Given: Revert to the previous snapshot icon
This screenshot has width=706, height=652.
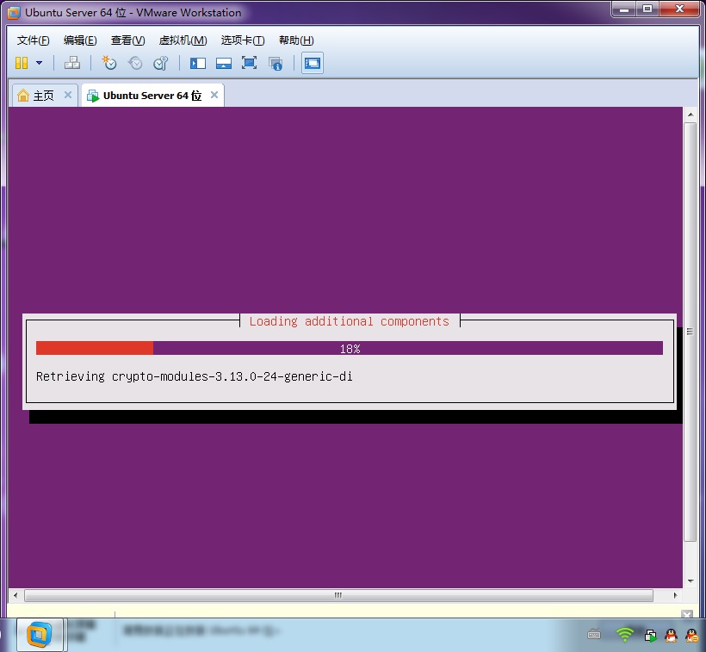Looking at the screenshot, I should click(134, 63).
